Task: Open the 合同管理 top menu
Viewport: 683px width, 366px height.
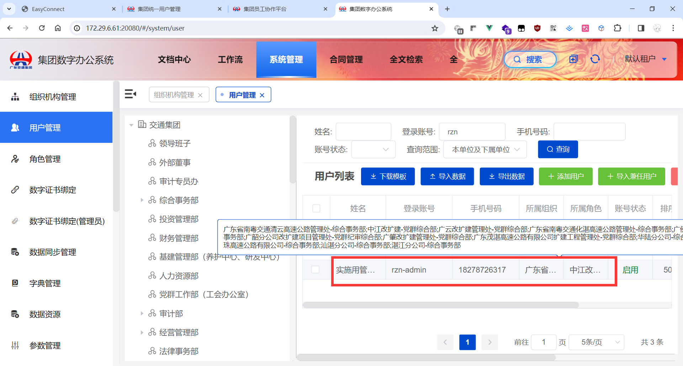Action: tap(346, 60)
